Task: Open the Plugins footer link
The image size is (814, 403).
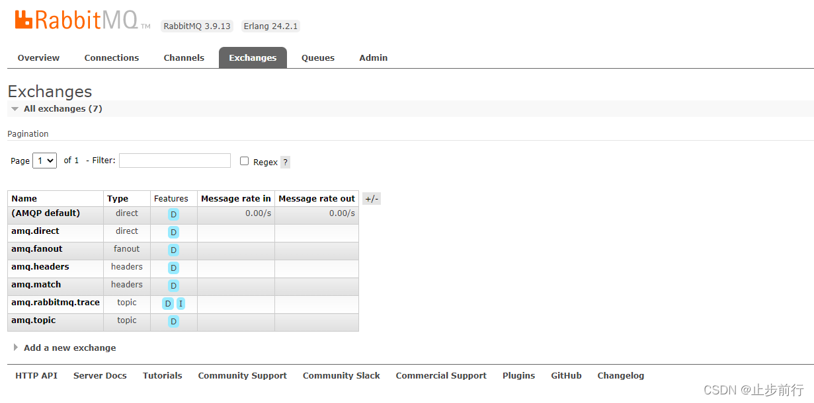Action: click(519, 376)
